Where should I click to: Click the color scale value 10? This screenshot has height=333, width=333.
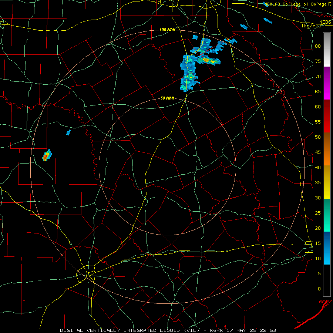click(318, 259)
